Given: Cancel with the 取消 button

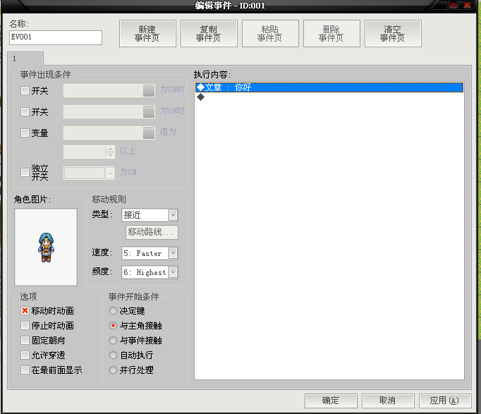Looking at the screenshot, I should [x=388, y=401].
